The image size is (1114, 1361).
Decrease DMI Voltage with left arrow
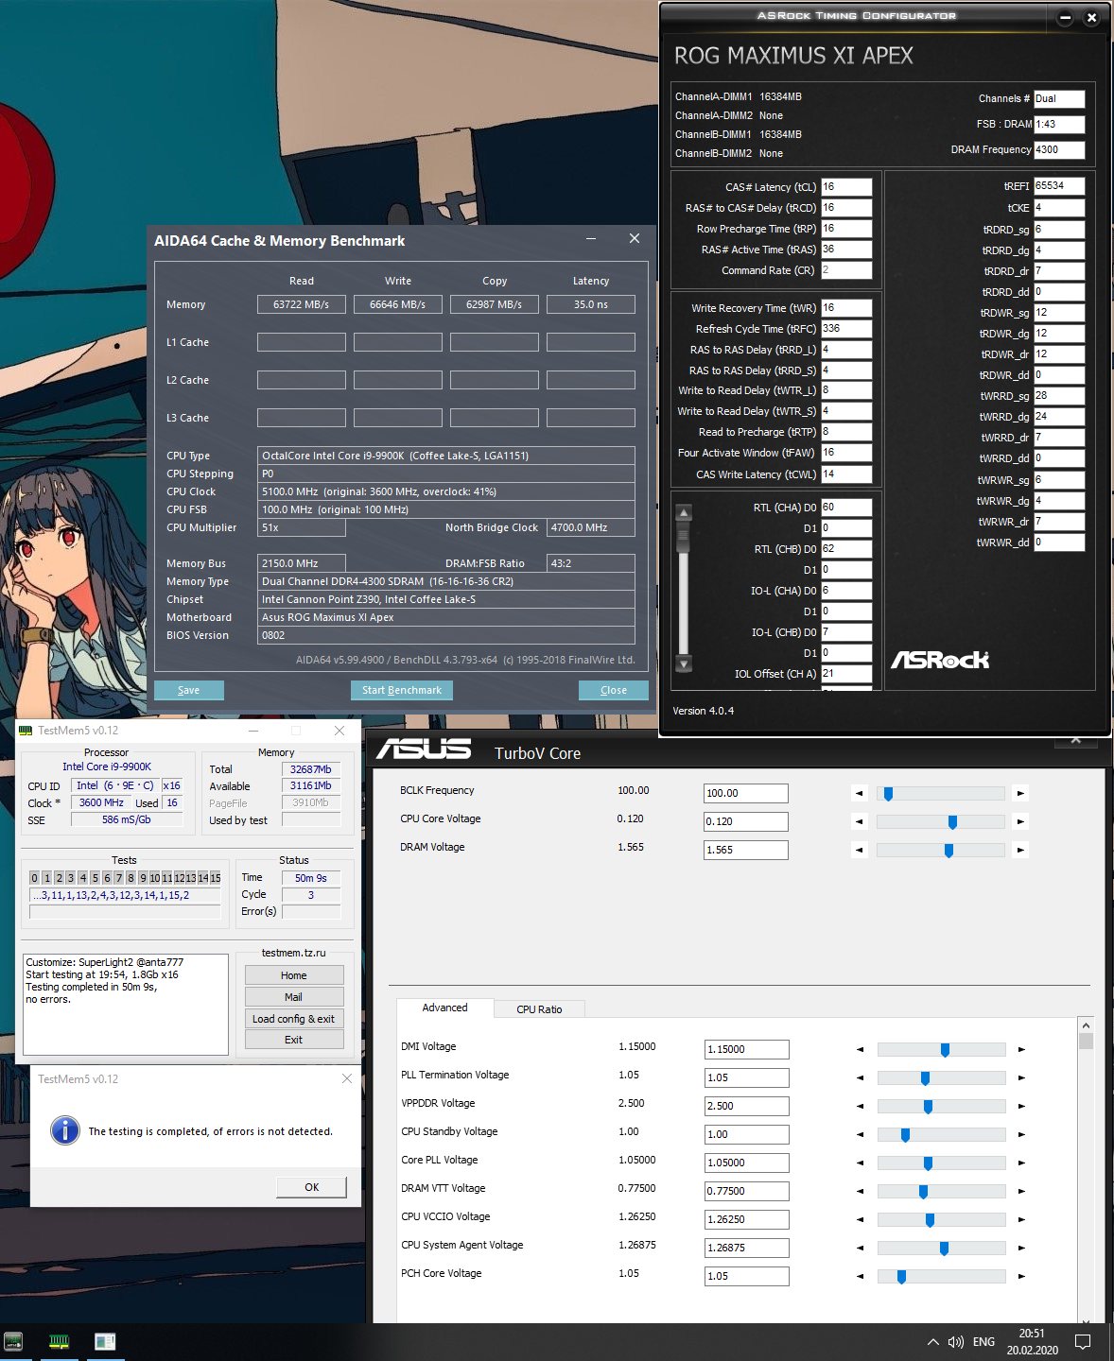(x=860, y=1050)
